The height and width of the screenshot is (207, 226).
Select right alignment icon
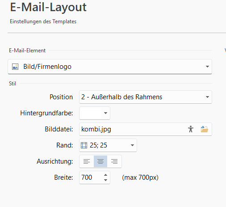[x=114, y=161]
